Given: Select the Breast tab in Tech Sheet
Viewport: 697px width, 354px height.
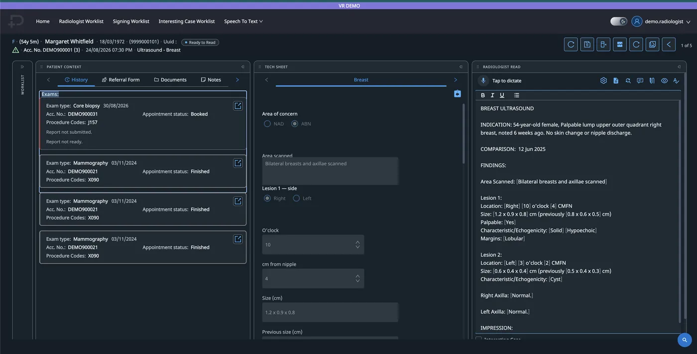Looking at the screenshot, I should [x=361, y=80].
